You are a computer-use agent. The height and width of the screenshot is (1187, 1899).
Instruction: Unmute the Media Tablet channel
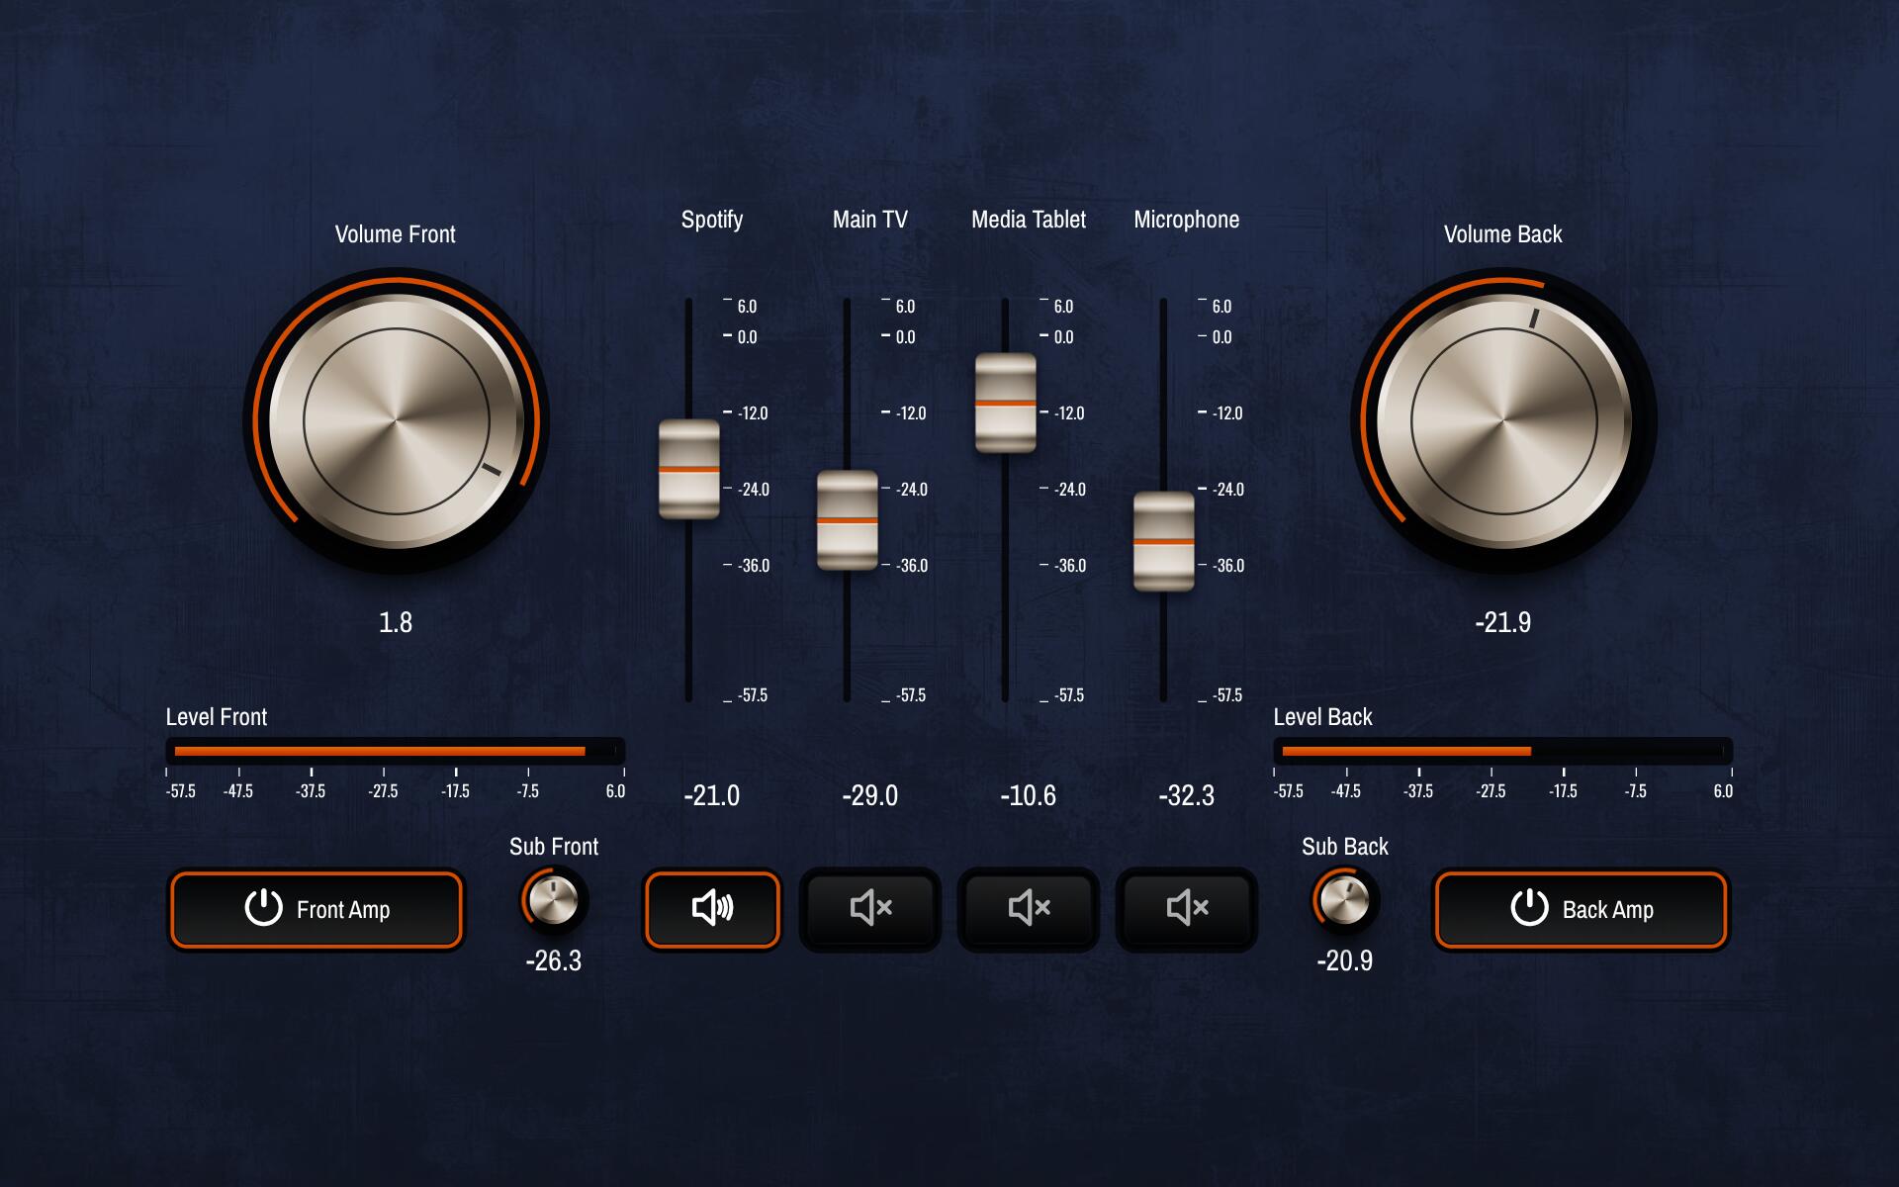[x=1028, y=908]
